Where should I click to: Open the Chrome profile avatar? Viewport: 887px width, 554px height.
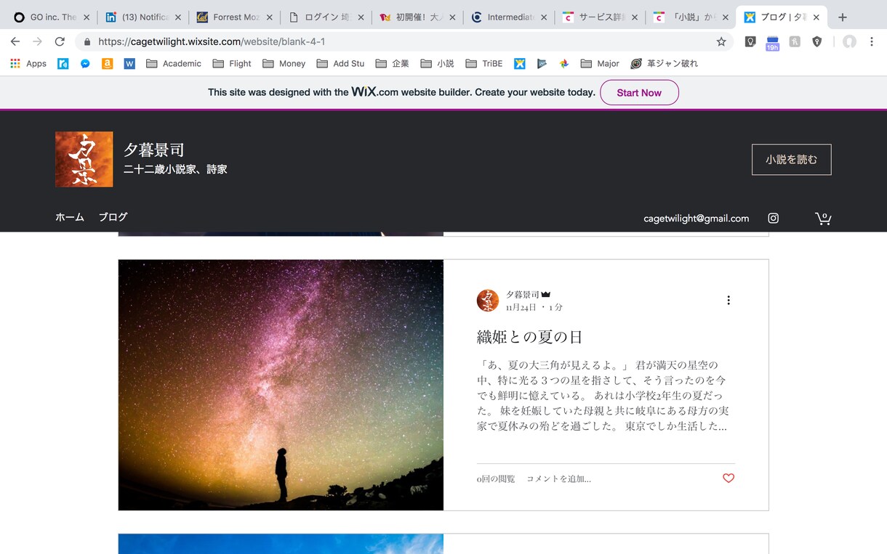coord(849,42)
